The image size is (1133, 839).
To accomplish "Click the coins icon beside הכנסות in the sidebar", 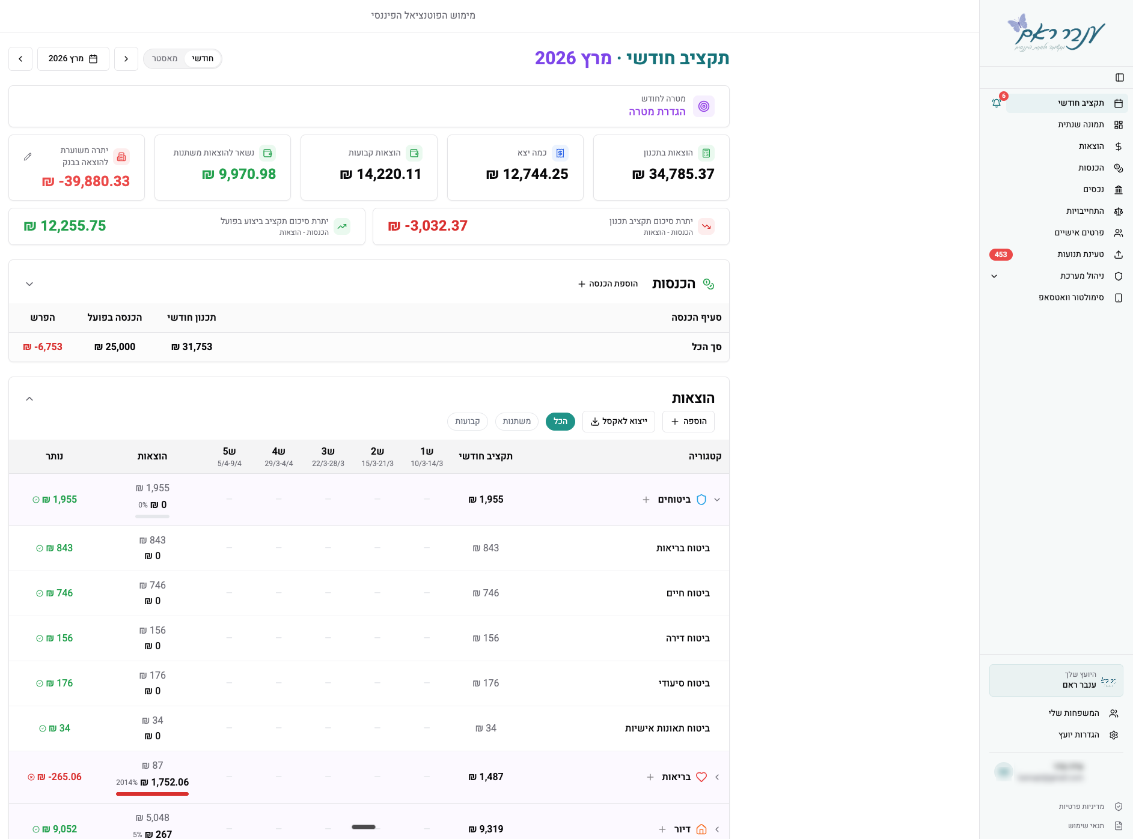I will click(x=1119, y=168).
